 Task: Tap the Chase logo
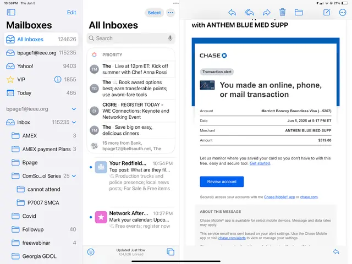click(213, 56)
